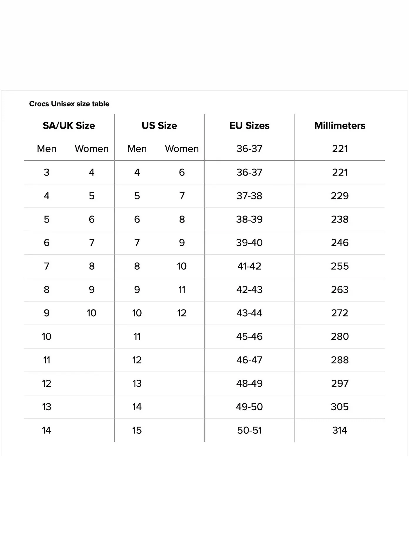Click the 263 millimeters value

(340, 290)
